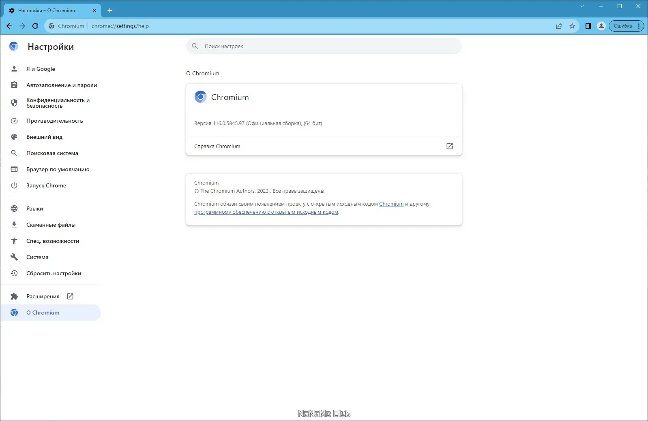Close the Настройки – О Chromium tab
The width and height of the screenshot is (648, 421).
click(94, 11)
